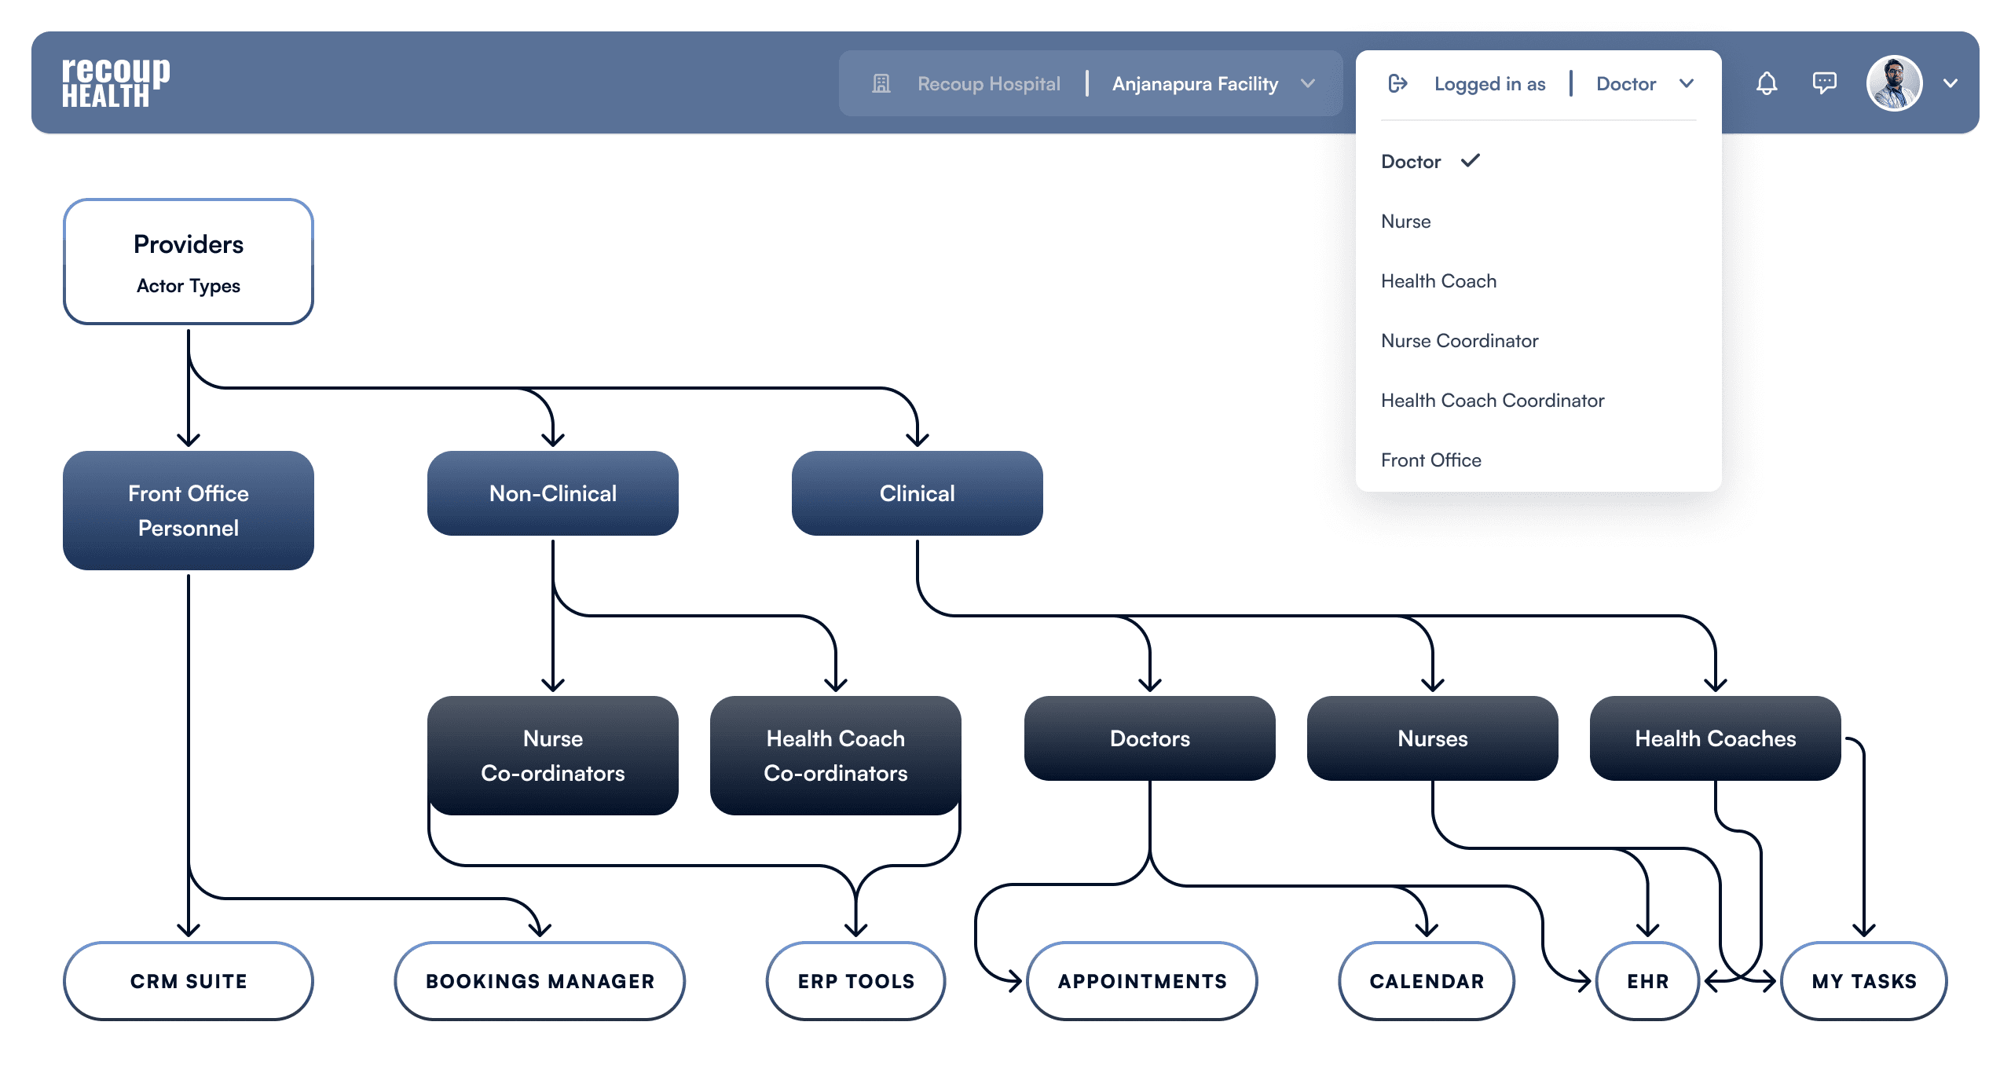Click the checkmark beside Doctor

tap(1470, 161)
